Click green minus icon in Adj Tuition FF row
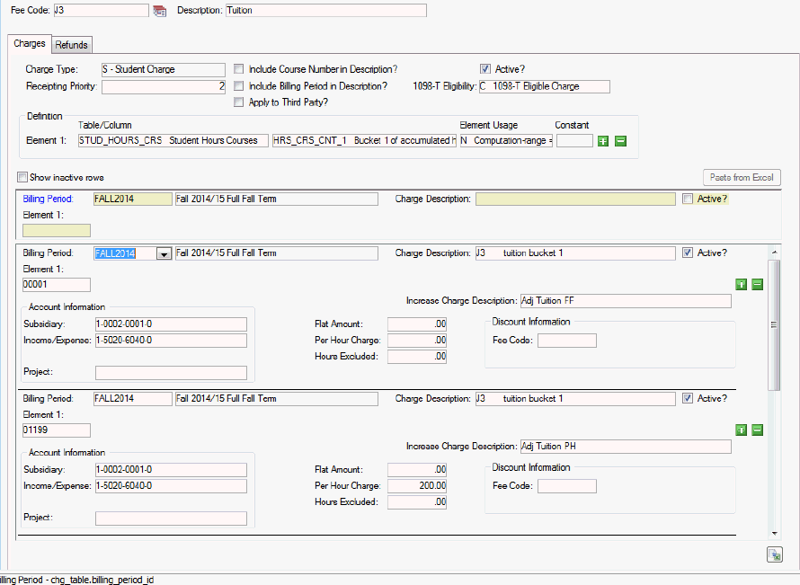The image size is (800, 585). (x=757, y=284)
